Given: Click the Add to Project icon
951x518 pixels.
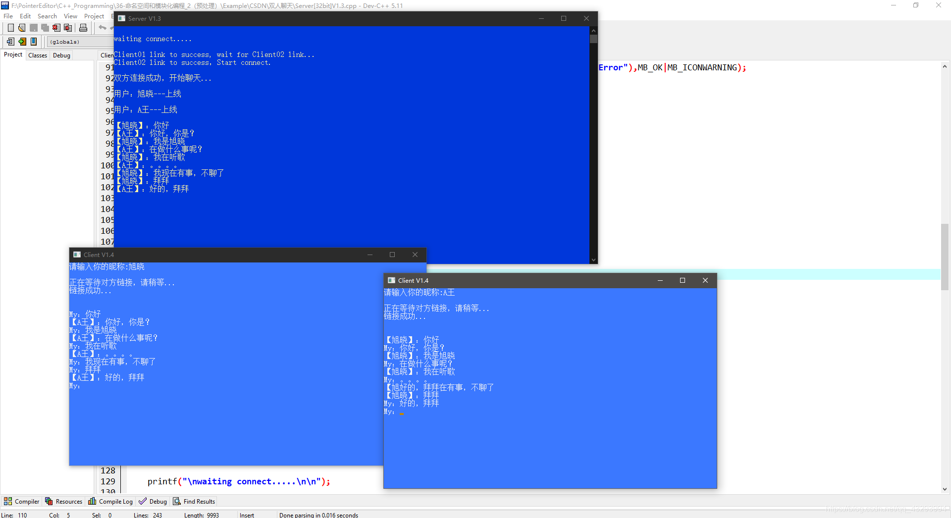Looking at the screenshot, I should click(x=22, y=42).
